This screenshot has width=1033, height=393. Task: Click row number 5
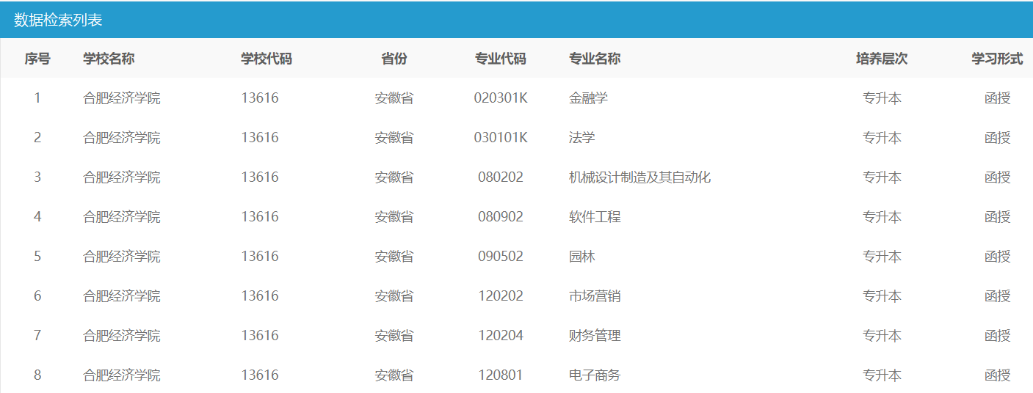(x=37, y=256)
